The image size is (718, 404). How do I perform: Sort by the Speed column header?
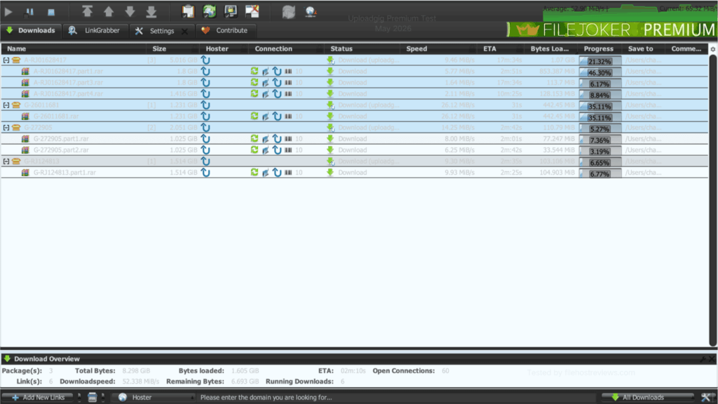click(438, 48)
